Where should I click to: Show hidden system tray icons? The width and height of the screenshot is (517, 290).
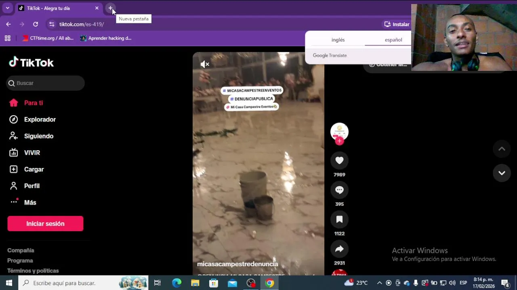(x=379, y=283)
